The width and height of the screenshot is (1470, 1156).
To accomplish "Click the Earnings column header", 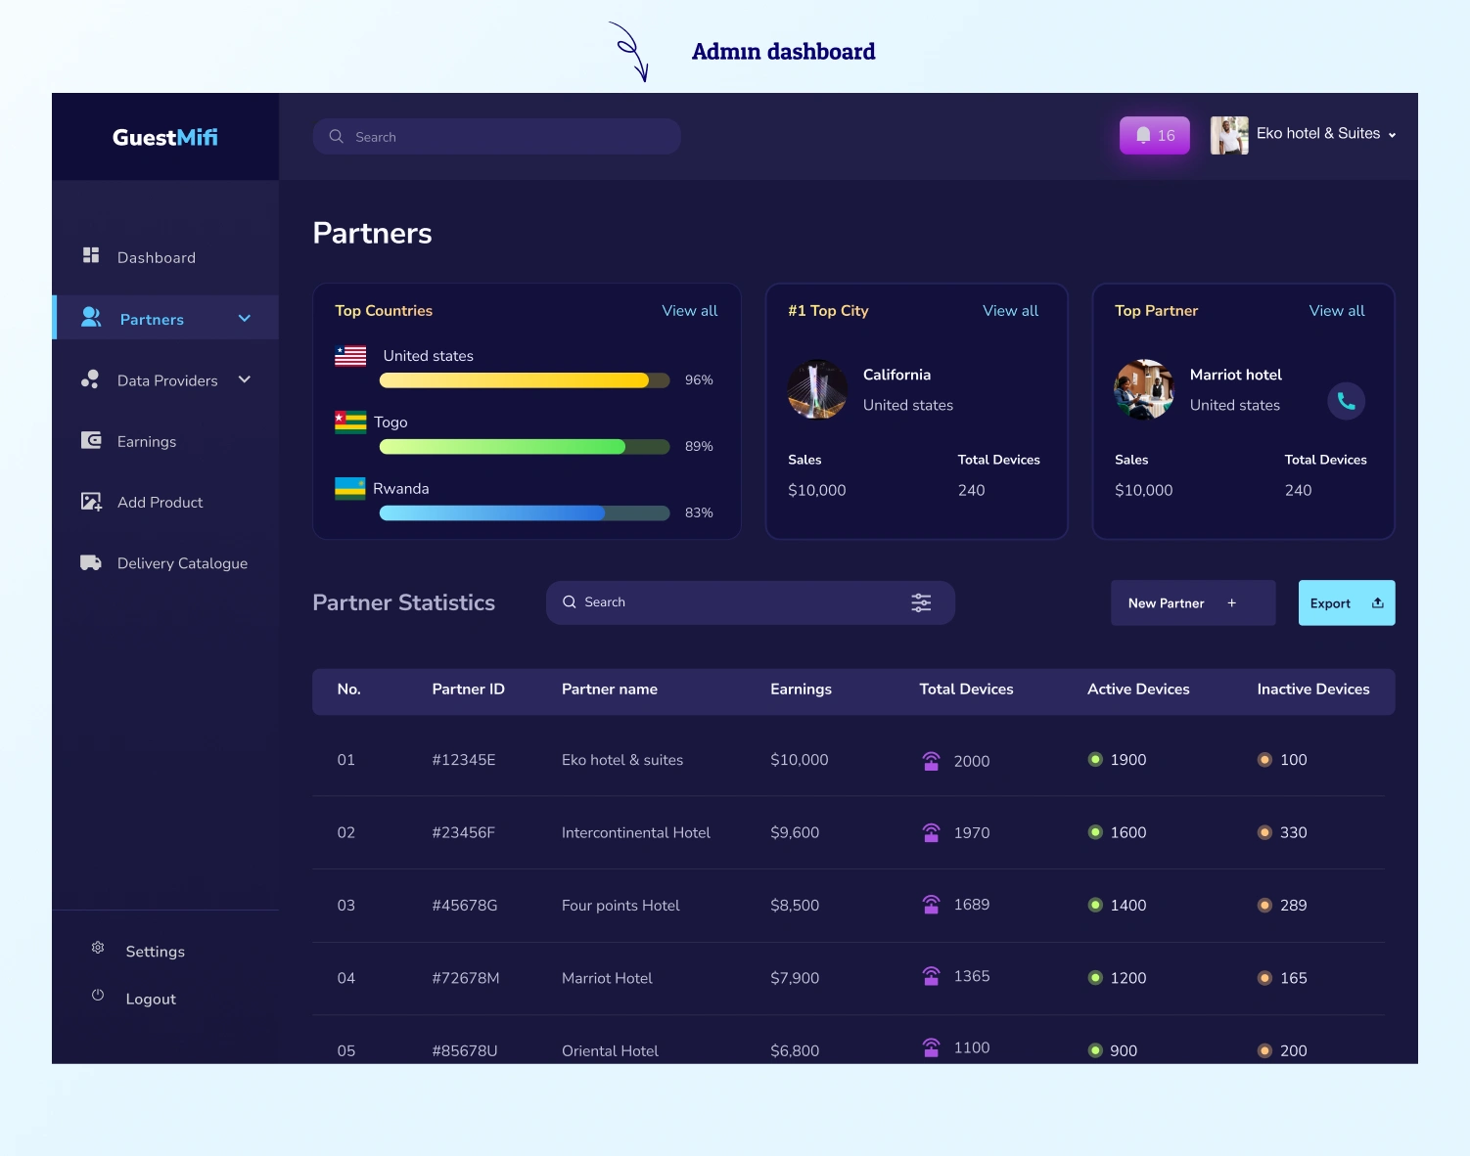I will tap(801, 689).
